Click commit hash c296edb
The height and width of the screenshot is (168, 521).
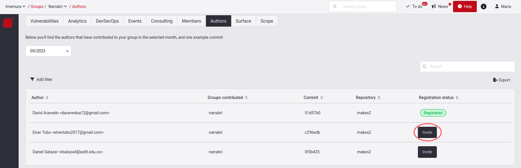click(x=312, y=132)
